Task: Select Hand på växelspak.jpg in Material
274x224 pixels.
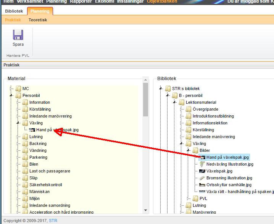Action: [x=57, y=130]
